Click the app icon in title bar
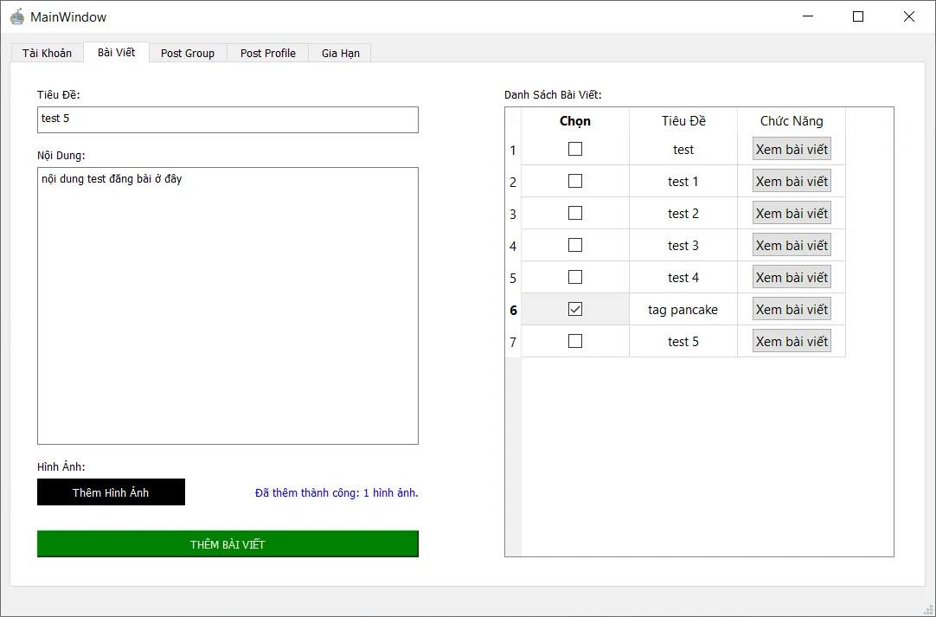The width and height of the screenshot is (936, 617). (x=17, y=16)
